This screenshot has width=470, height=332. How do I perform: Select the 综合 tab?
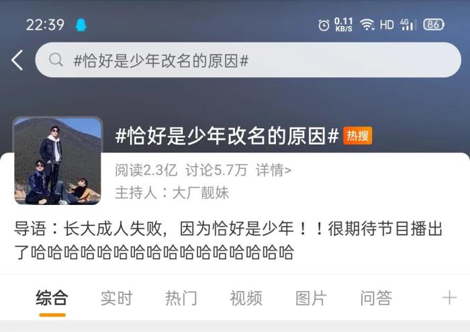tap(52, 298)
